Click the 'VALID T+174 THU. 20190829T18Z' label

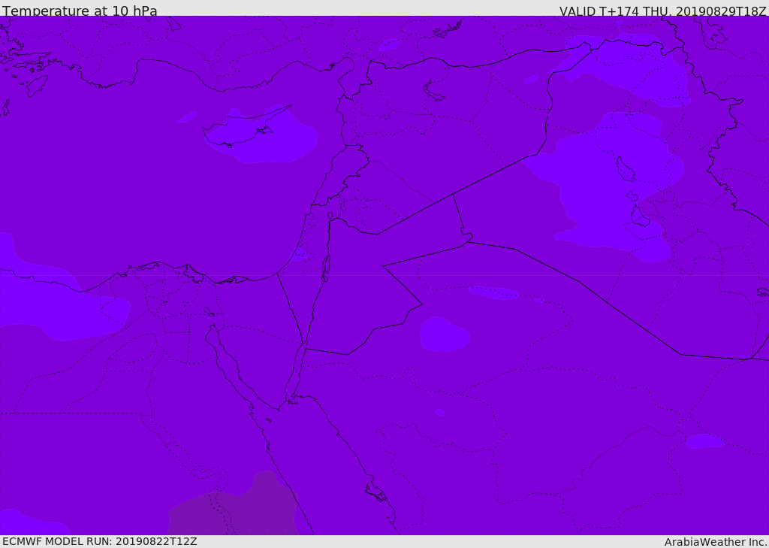click(662, 11)
